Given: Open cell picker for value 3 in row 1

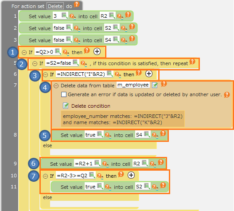Looking at the screenshot, I should [x=65, y=16].
